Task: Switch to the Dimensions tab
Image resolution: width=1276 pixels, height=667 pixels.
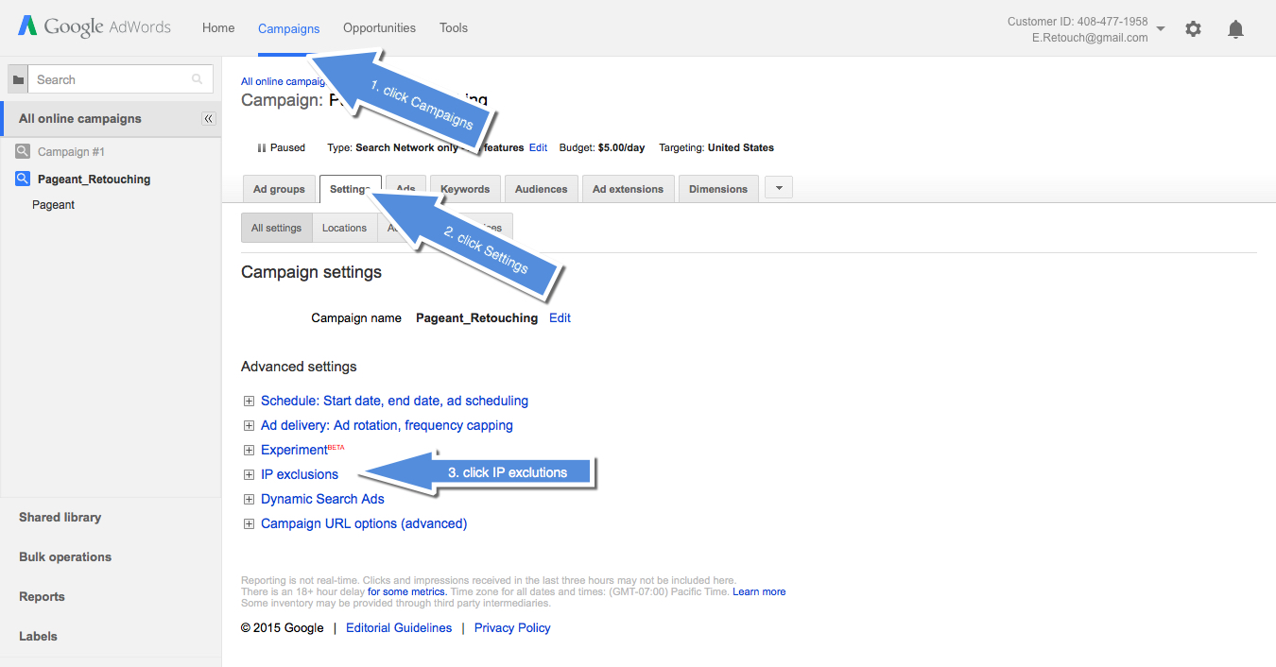Action: (718, 189)
